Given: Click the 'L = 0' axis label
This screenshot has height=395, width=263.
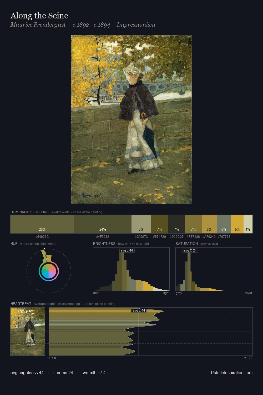Looking at the screenshot, I should (x=52, y=358).
